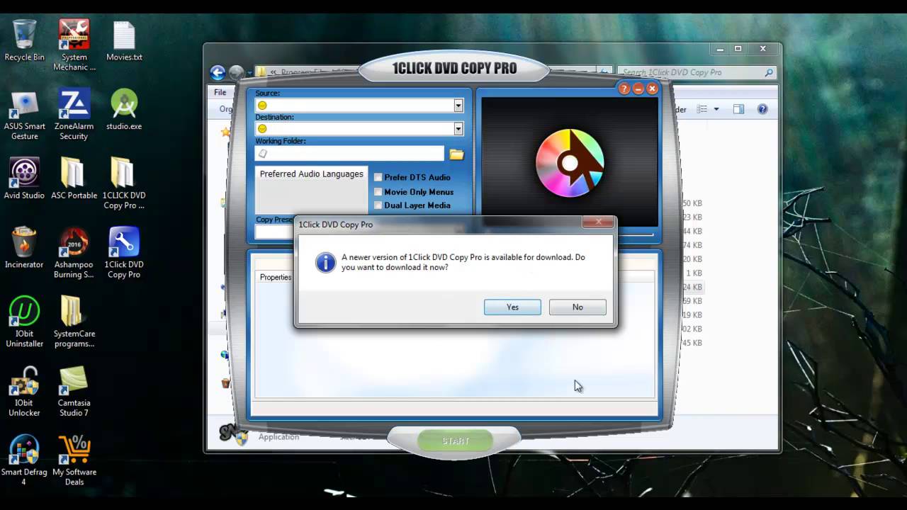Click the Preferred Audio Languages list box
907x510 pixels.
tap(312, 190)
